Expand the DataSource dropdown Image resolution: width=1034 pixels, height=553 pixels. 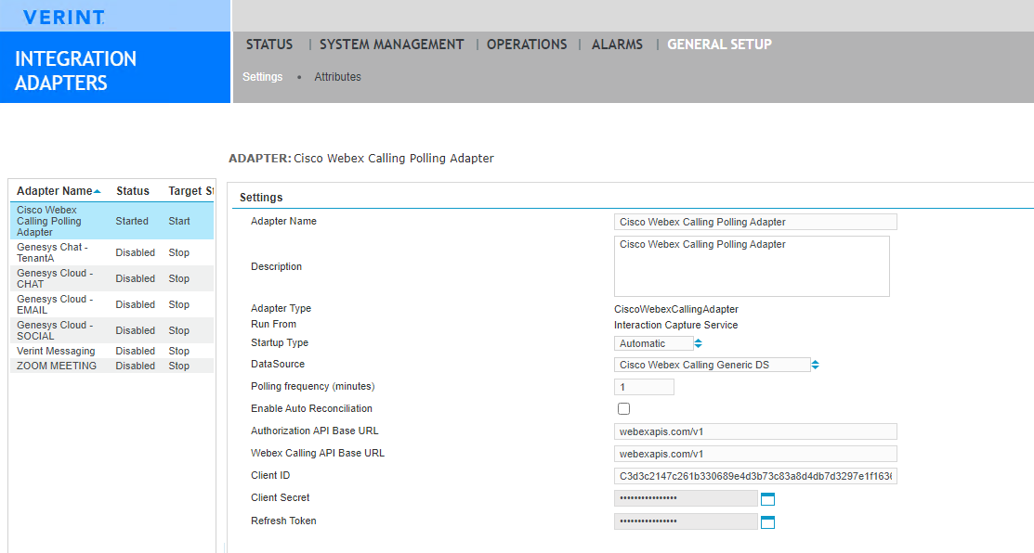coord(717,366)
